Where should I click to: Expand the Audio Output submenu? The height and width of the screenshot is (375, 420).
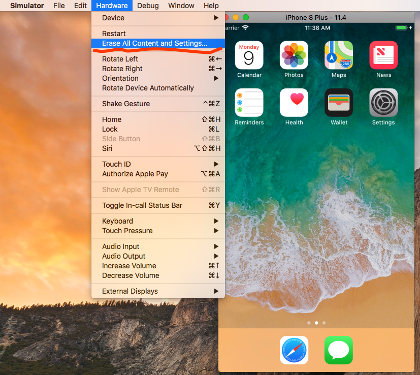point(158,256)
